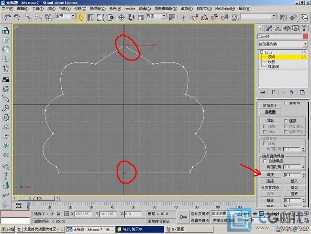This screenshot has height=234, width=311.
Task: Click the 阀值距离 spinner under 自动焊接
Action: pyautogui.click(x=303, y=167)
